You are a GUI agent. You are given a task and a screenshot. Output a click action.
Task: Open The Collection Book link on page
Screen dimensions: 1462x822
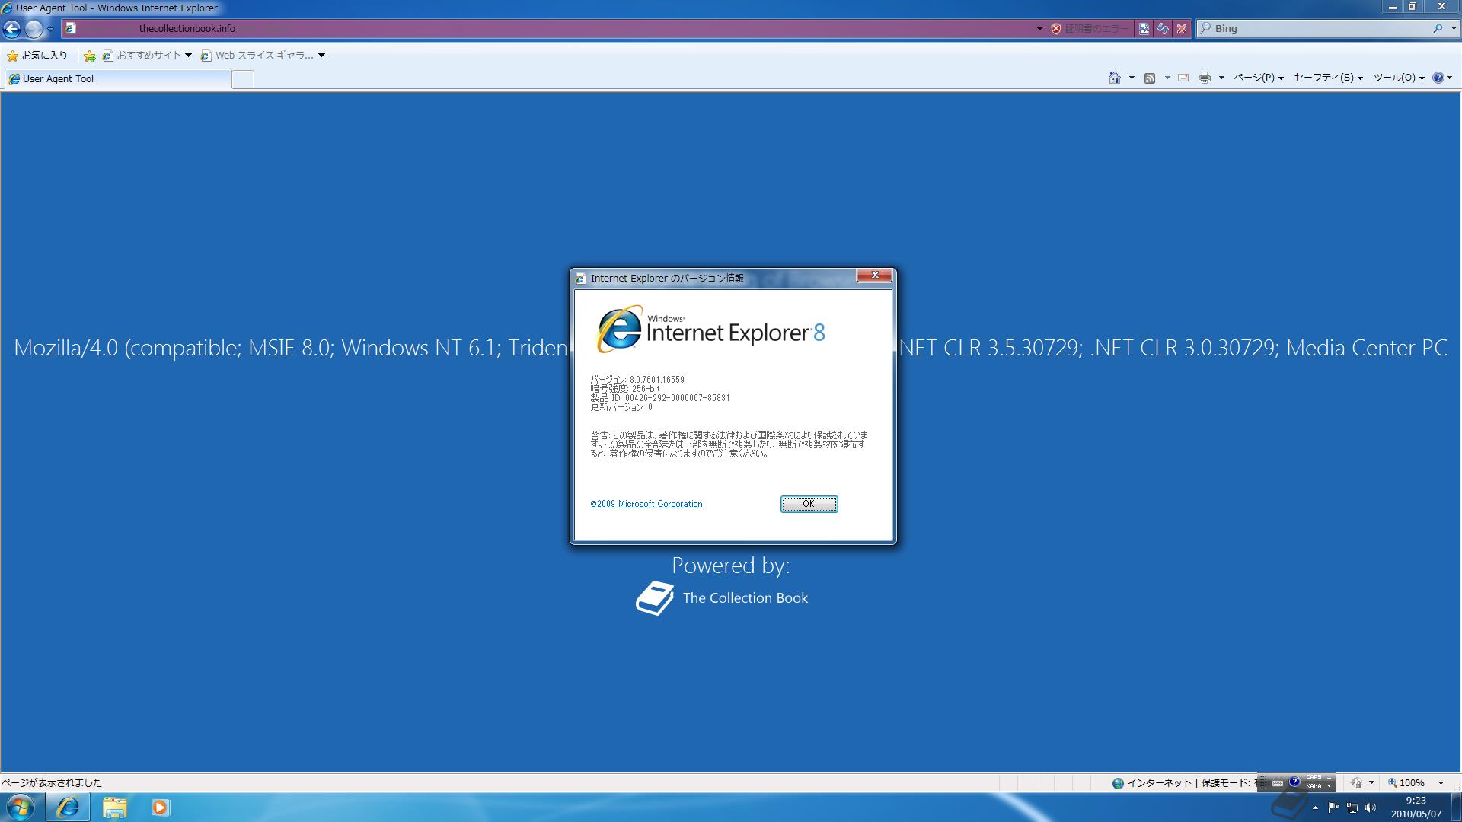[722, 598]
